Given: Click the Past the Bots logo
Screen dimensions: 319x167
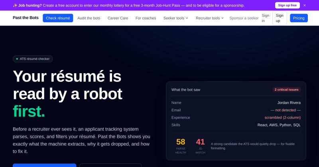Looking at the screenshot, I should tap(26, 17).
